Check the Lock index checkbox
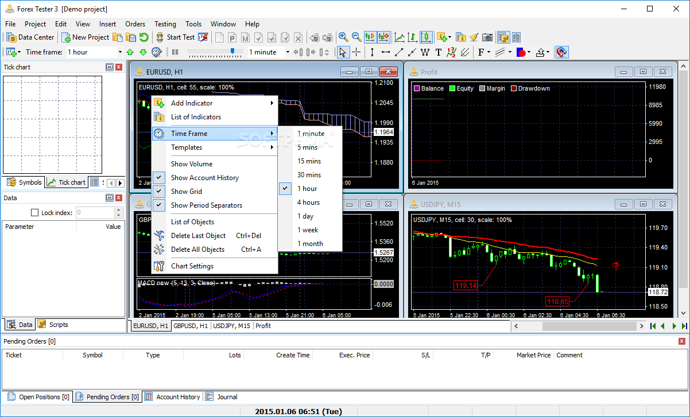This screenshot has width=690, height=417. (34, 213)
